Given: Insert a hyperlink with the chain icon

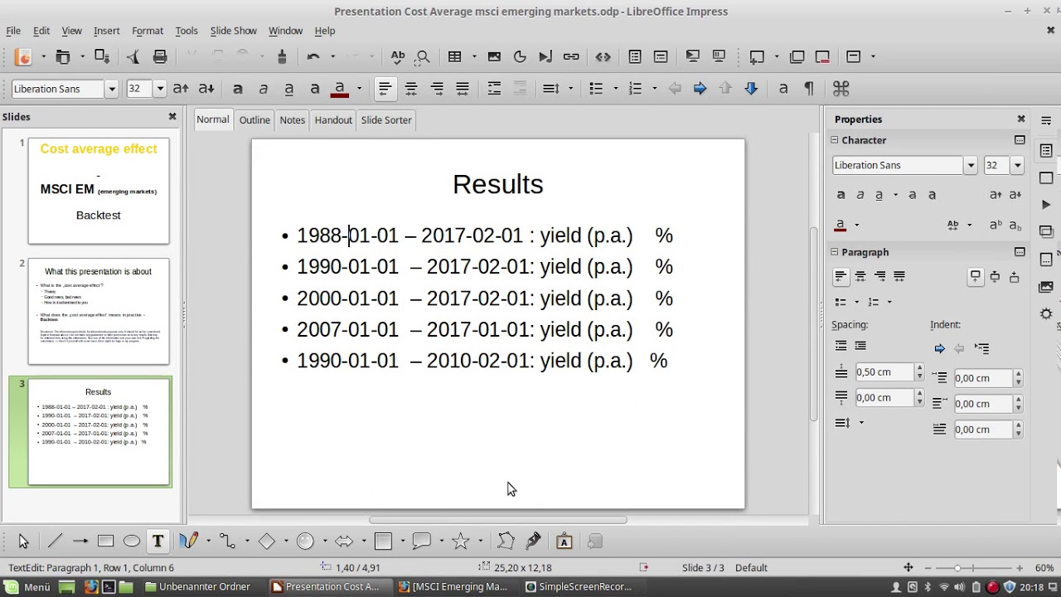Looking at the screenshot, I should 571,56.
